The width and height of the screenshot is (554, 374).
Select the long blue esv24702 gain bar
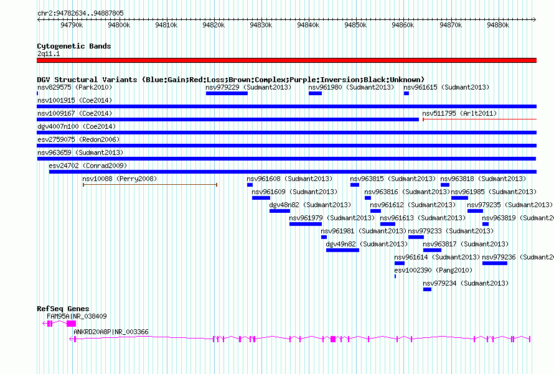[x=293, y=172]
